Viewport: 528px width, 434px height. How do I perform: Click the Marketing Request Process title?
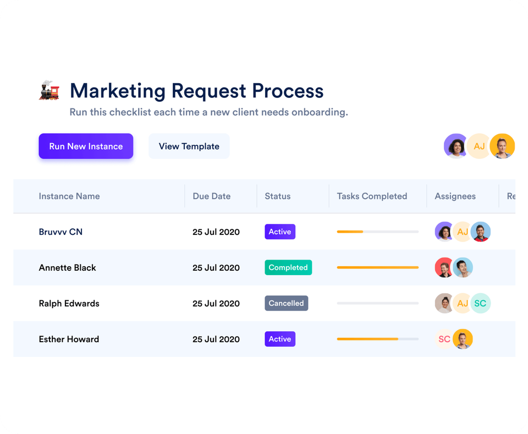pos(197,91)
